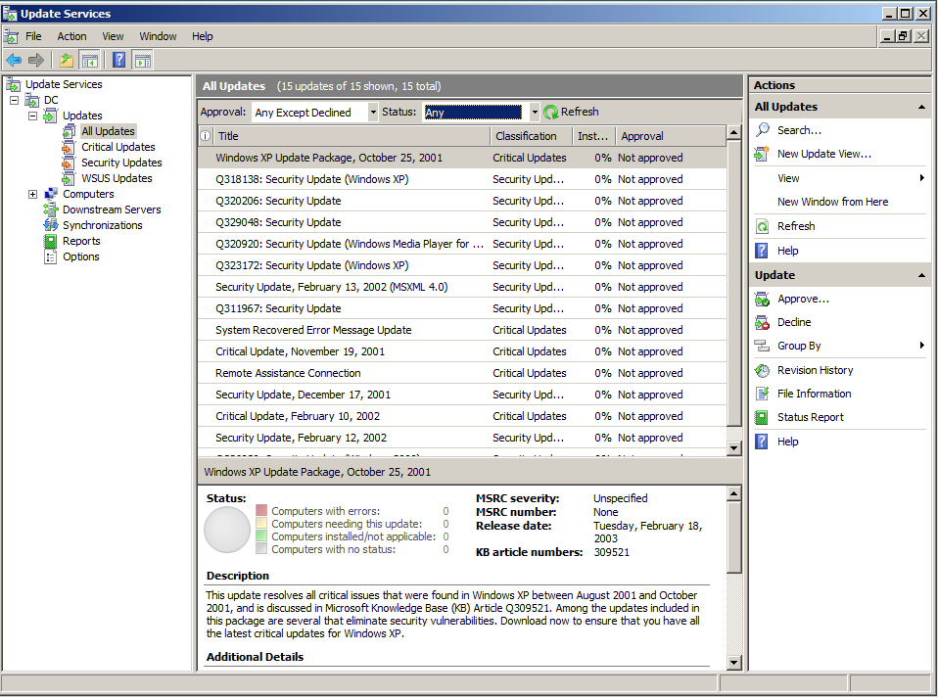938x698 pixels.
Task: Open the View menu
Action: click(x=113, y=36)
